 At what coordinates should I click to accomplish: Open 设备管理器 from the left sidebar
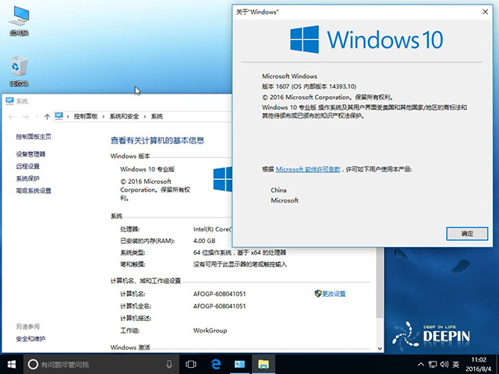[31, 154]
